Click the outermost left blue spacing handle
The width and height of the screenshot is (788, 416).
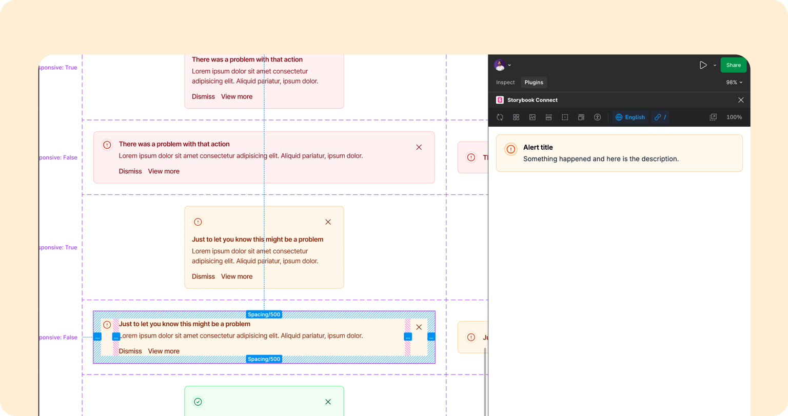click(97, 337)
